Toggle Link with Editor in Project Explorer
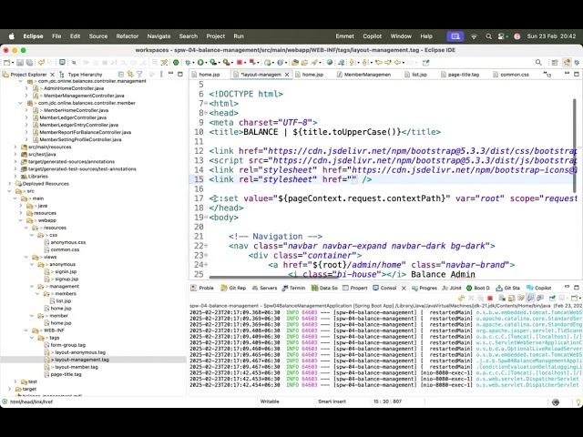583x437 pixels. point(130,75)
